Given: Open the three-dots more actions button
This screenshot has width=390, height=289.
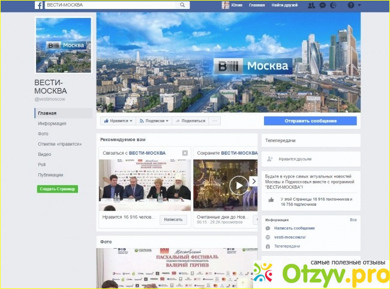Looking at the screenshot, I should (x=214, y=121).
